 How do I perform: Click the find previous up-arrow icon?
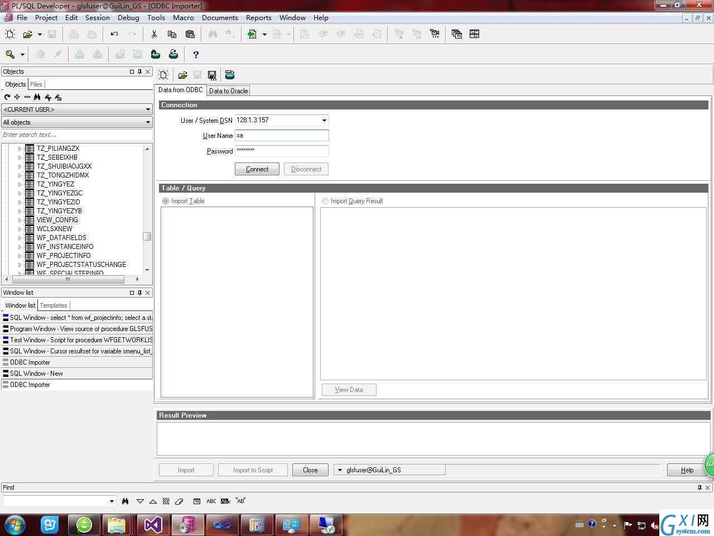pos(153,501)
